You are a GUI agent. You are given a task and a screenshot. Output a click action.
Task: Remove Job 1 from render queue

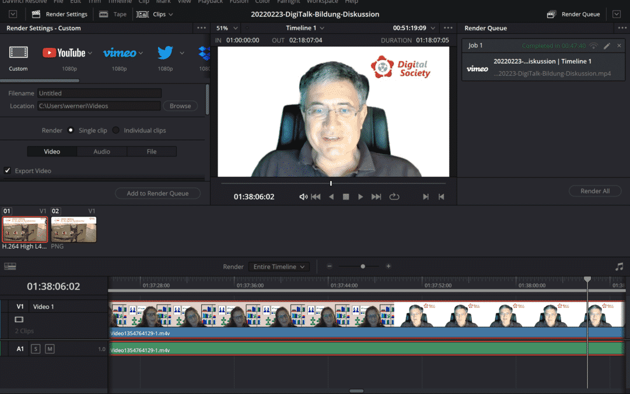(x=619, y=46)
